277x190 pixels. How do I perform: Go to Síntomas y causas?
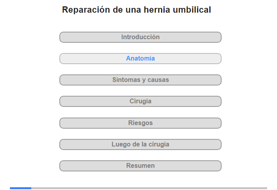[x=140, y=80]
